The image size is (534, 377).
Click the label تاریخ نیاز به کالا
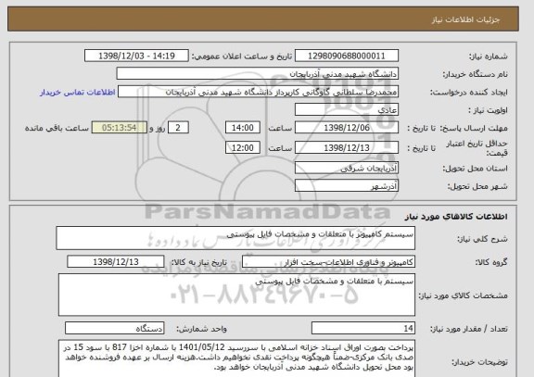click(x=198, y=262)
